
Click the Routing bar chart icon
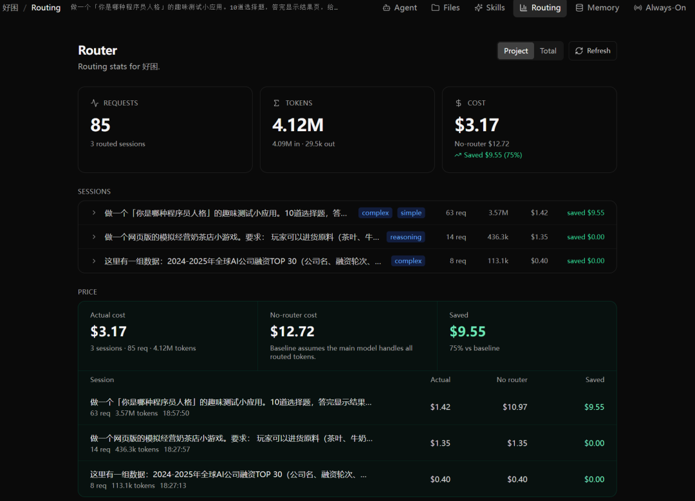[523, 8]
